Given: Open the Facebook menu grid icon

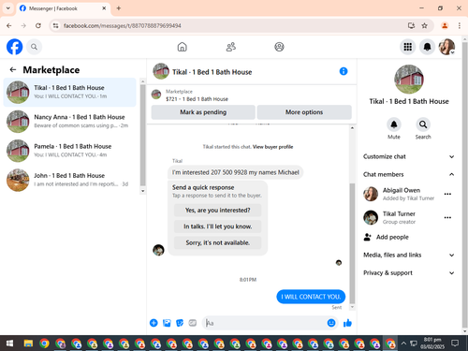Looking at the screenshot, I should (x=408, y=47).
